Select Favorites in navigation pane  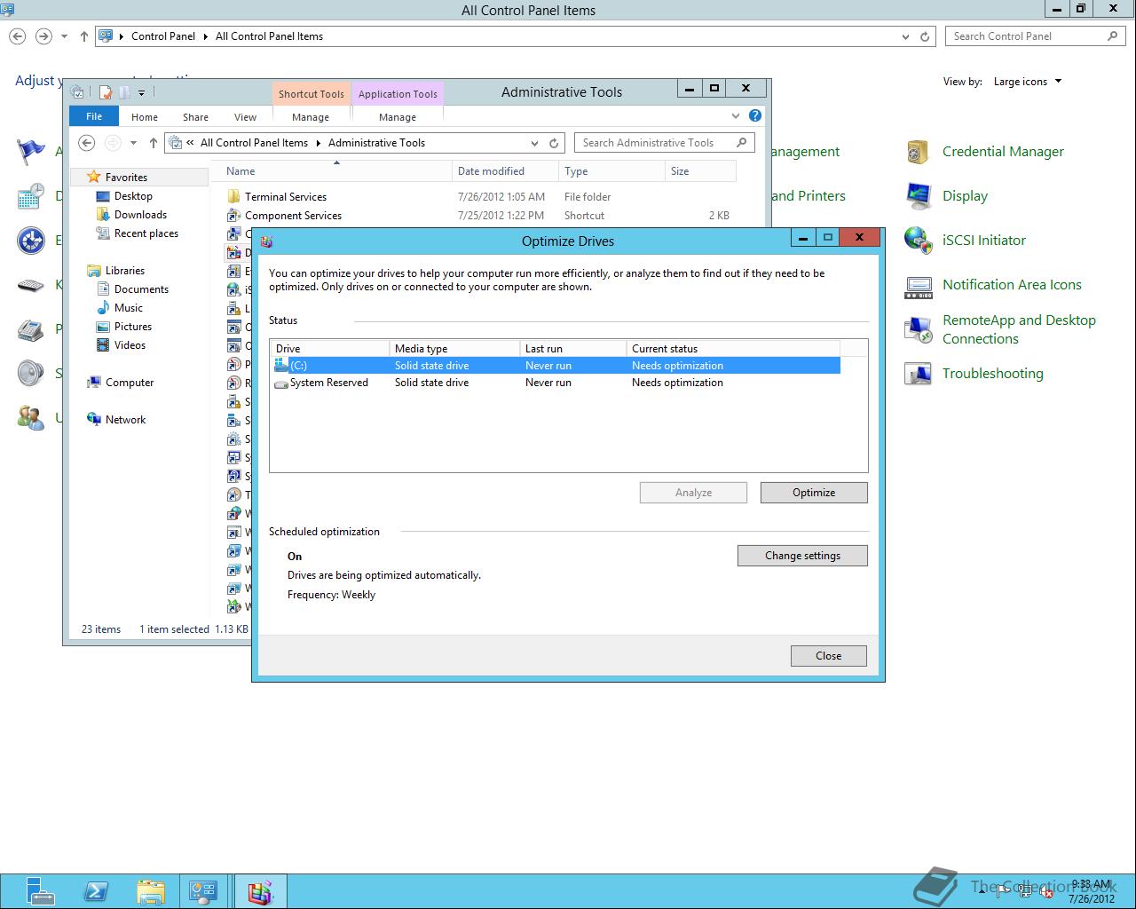126,178
